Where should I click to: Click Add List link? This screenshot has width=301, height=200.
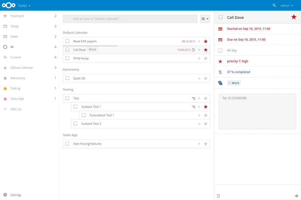pyautogui.click(x=17, y=109)
